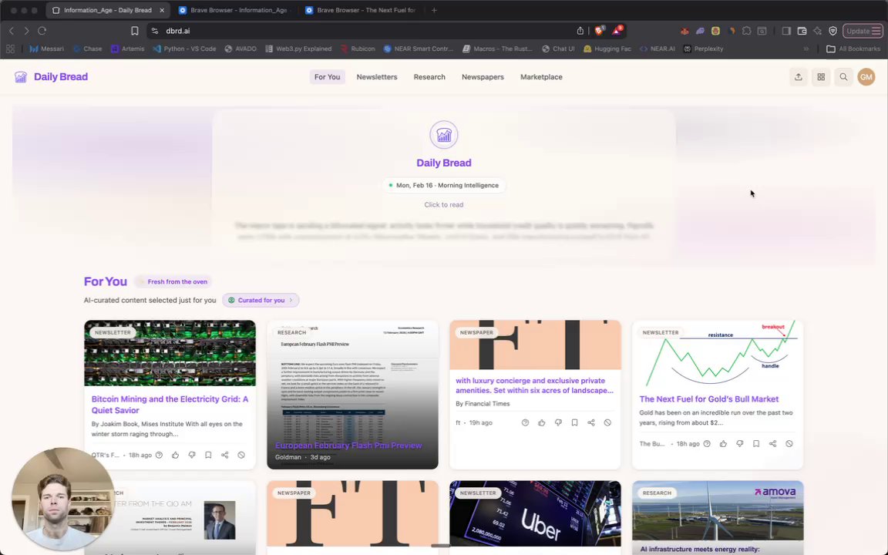Open the GM profile avatar

(x=866, y=77)
